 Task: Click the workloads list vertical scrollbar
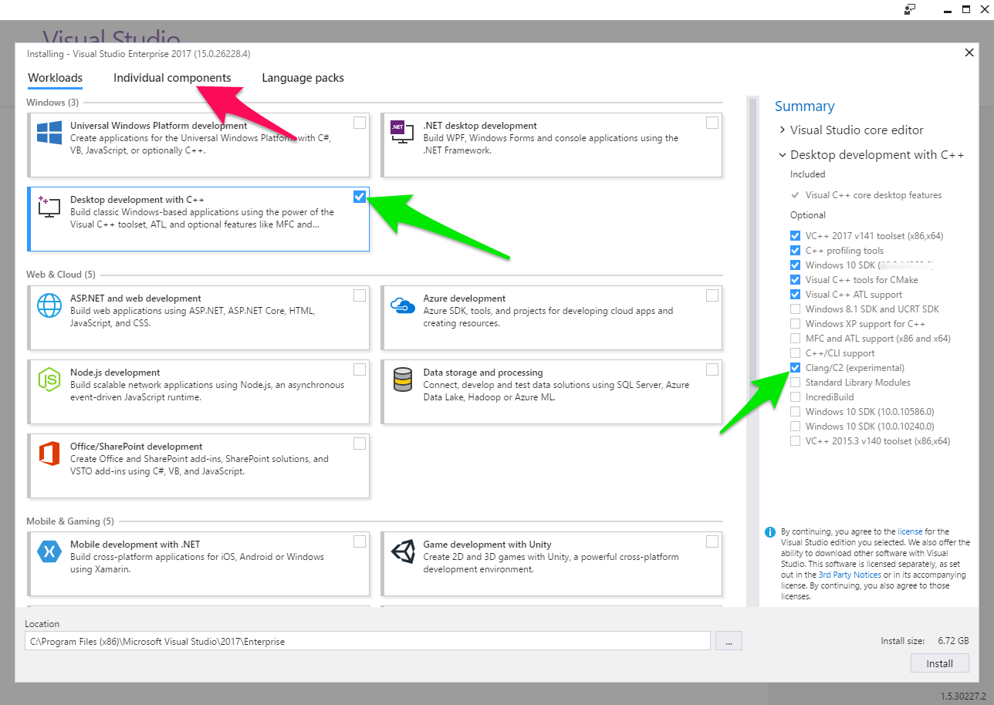tap(752, 351)
